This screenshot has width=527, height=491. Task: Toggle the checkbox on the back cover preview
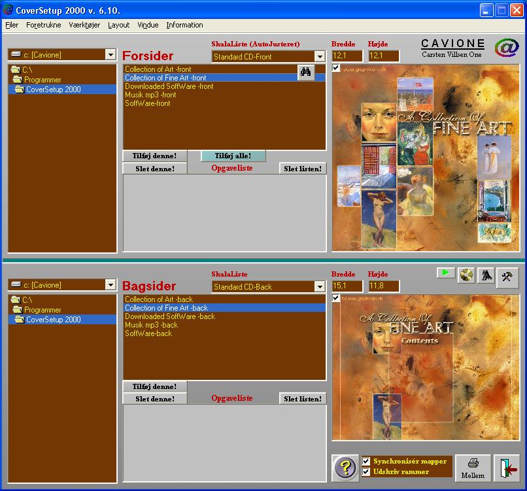[x=336, y=298]
